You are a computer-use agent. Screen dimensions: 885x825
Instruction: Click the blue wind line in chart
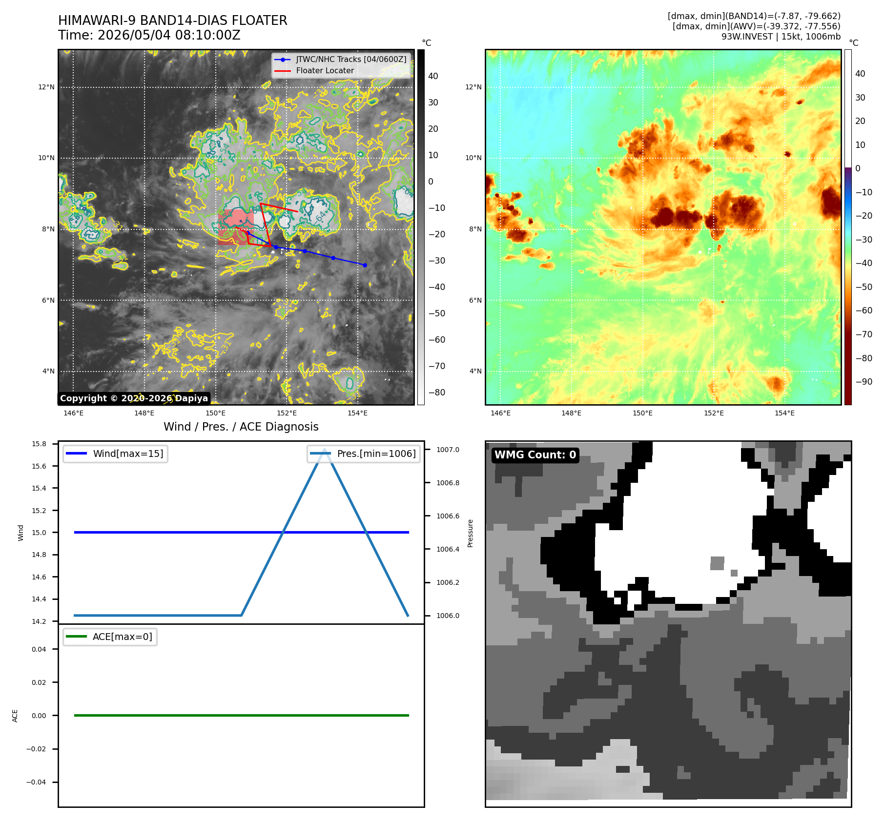(x=241, y=532)
